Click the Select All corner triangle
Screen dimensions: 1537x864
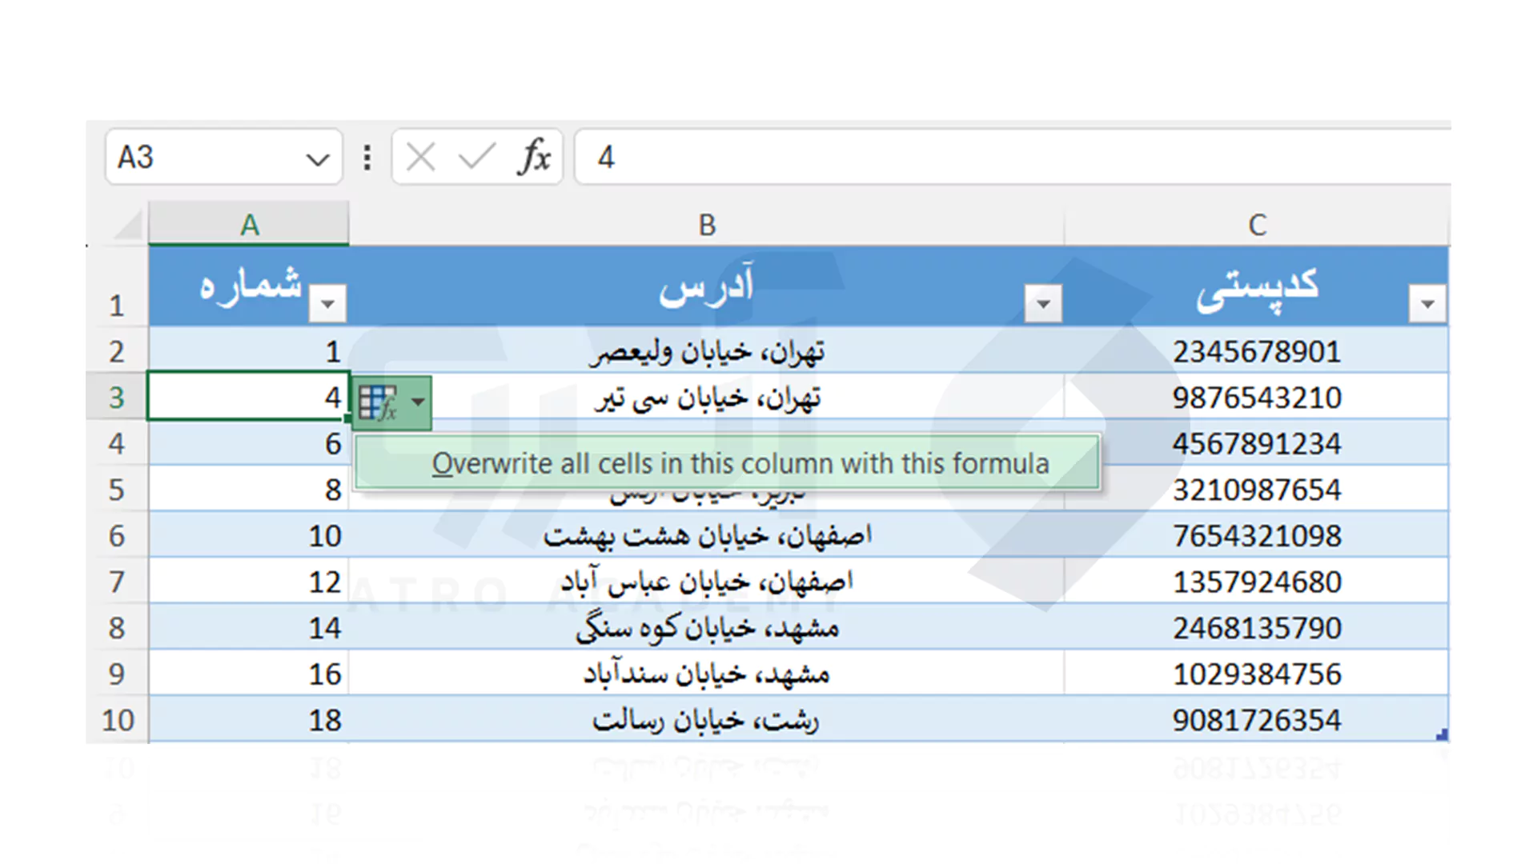click(x=128, y=225)
